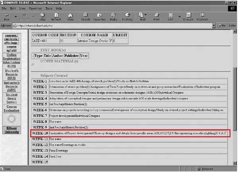The width and height of the screenshot is (238, 172).
Task: Click the vertical scrollbar up arrow
Action: 235,32
